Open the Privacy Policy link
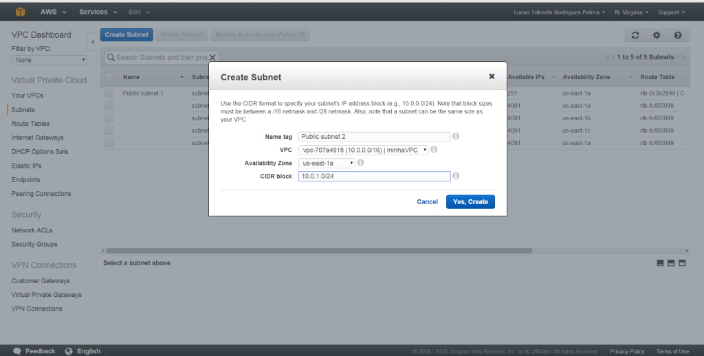This screenshot has width=704, height=356. tap(627, 351)
